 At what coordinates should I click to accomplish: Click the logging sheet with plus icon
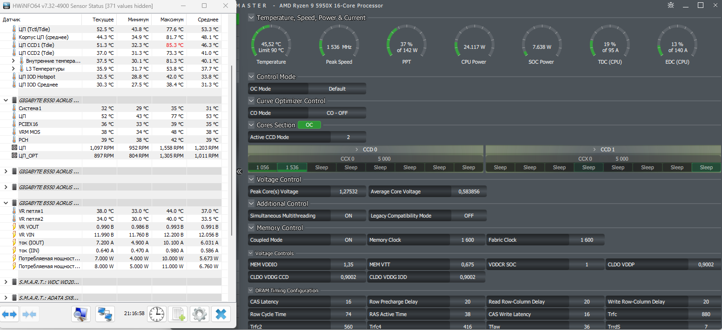click(178, 315)
